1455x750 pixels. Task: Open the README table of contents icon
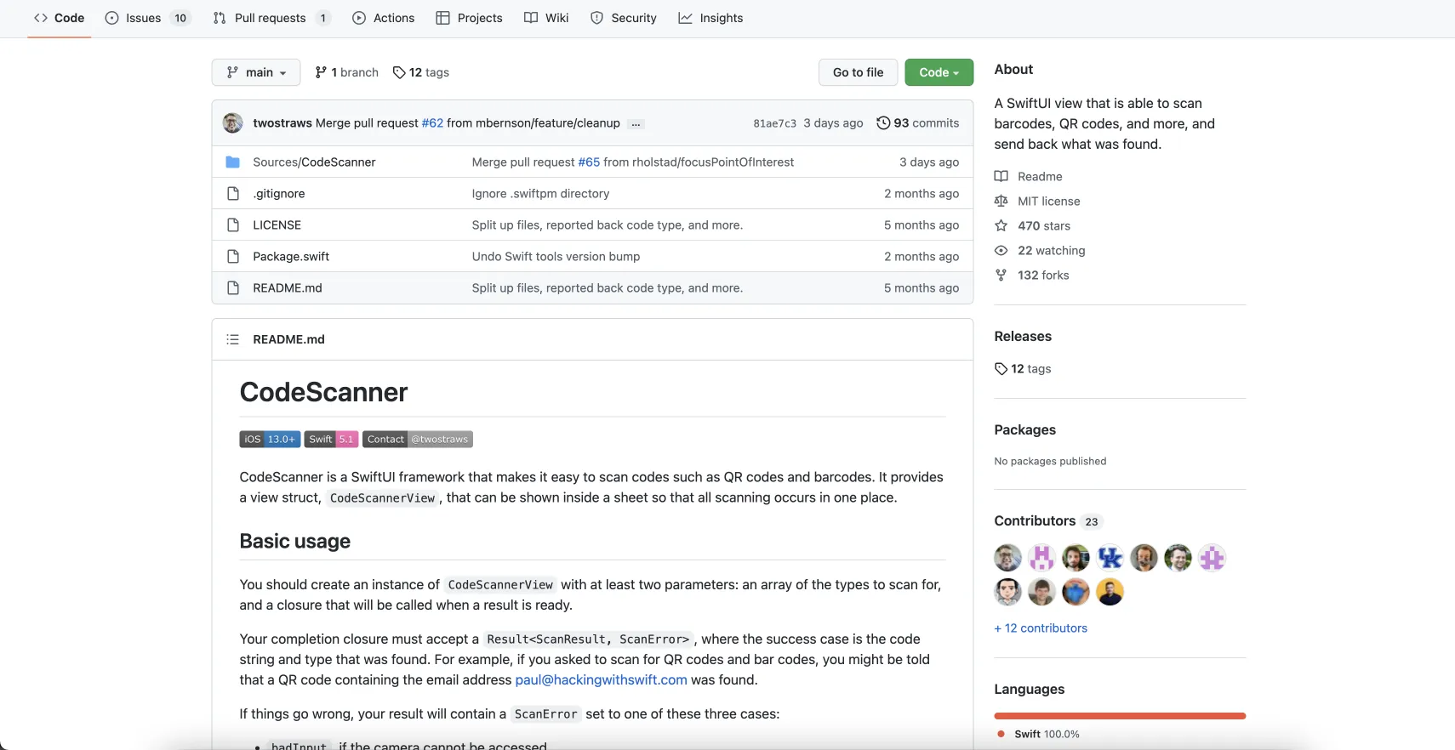pyautogui.click(x=232, y=339)
